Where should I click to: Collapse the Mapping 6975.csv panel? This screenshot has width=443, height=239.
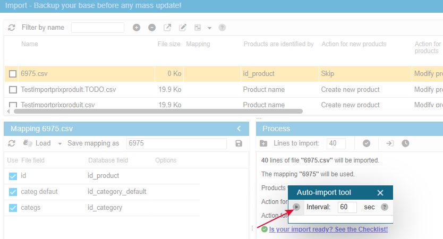(x=239, y=129)
